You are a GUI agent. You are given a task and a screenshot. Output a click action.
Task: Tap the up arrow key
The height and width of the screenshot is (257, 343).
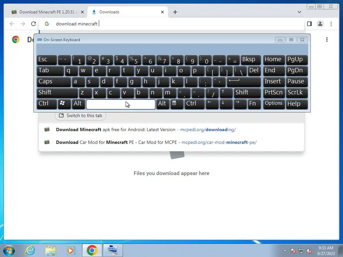coord(226,93)
